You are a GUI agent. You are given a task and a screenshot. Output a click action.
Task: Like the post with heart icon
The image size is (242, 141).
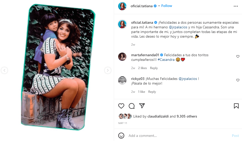[x=121, y=106]
